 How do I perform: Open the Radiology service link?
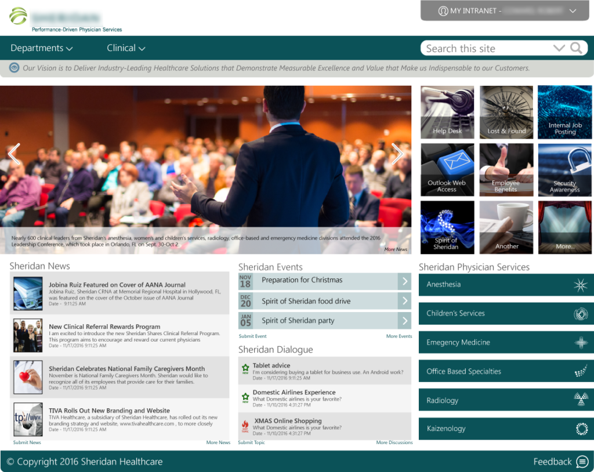[506, 400]
